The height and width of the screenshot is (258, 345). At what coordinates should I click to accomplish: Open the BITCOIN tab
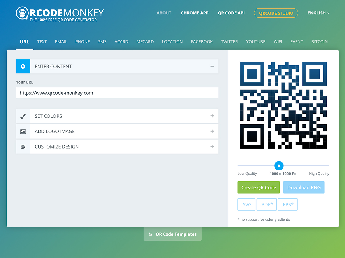319,42
